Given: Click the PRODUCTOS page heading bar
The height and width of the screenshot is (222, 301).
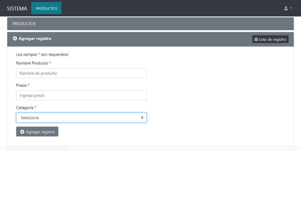Looking at the screenshot, I should click(24, 24).
